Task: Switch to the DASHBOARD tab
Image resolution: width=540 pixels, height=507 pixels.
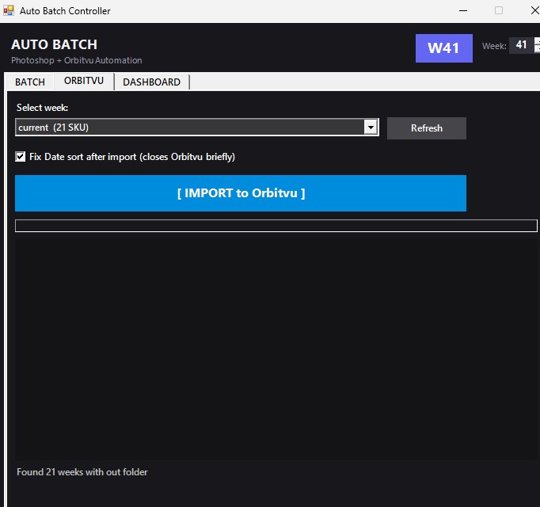Action: 151,82
